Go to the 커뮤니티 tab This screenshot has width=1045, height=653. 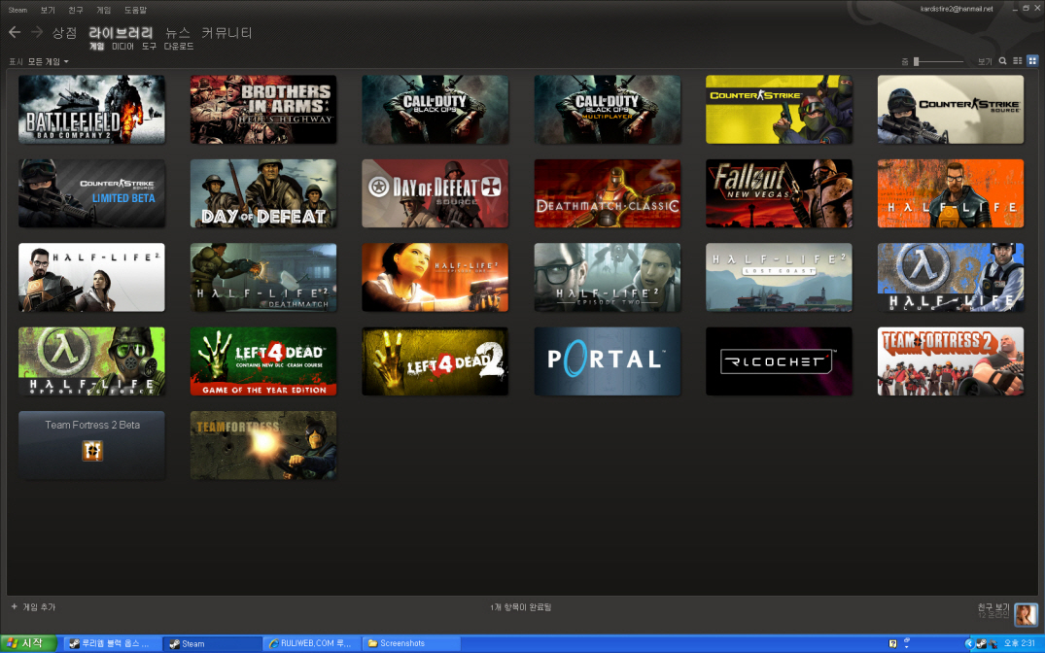(226, 32)
